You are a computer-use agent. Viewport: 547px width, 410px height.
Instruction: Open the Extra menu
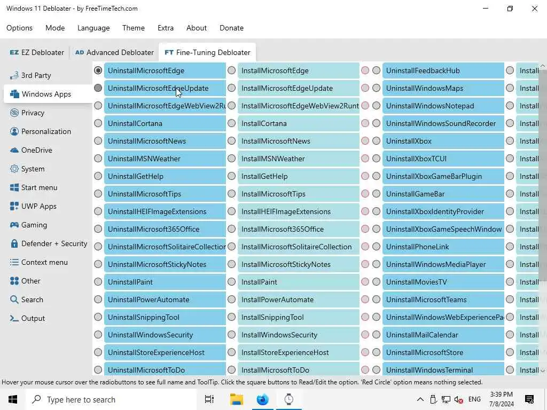(166, 28)
